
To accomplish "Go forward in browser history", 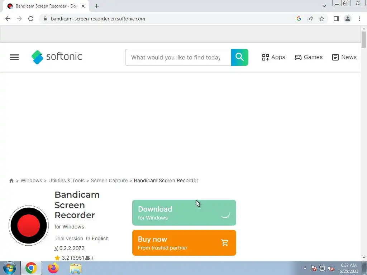I will click(19, 19).
